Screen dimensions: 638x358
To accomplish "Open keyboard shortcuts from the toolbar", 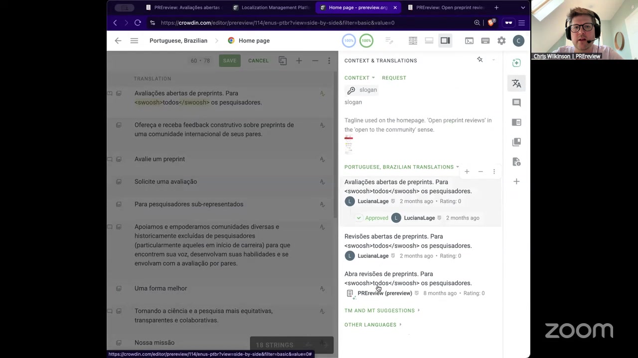I will click(x=485, y=41).
